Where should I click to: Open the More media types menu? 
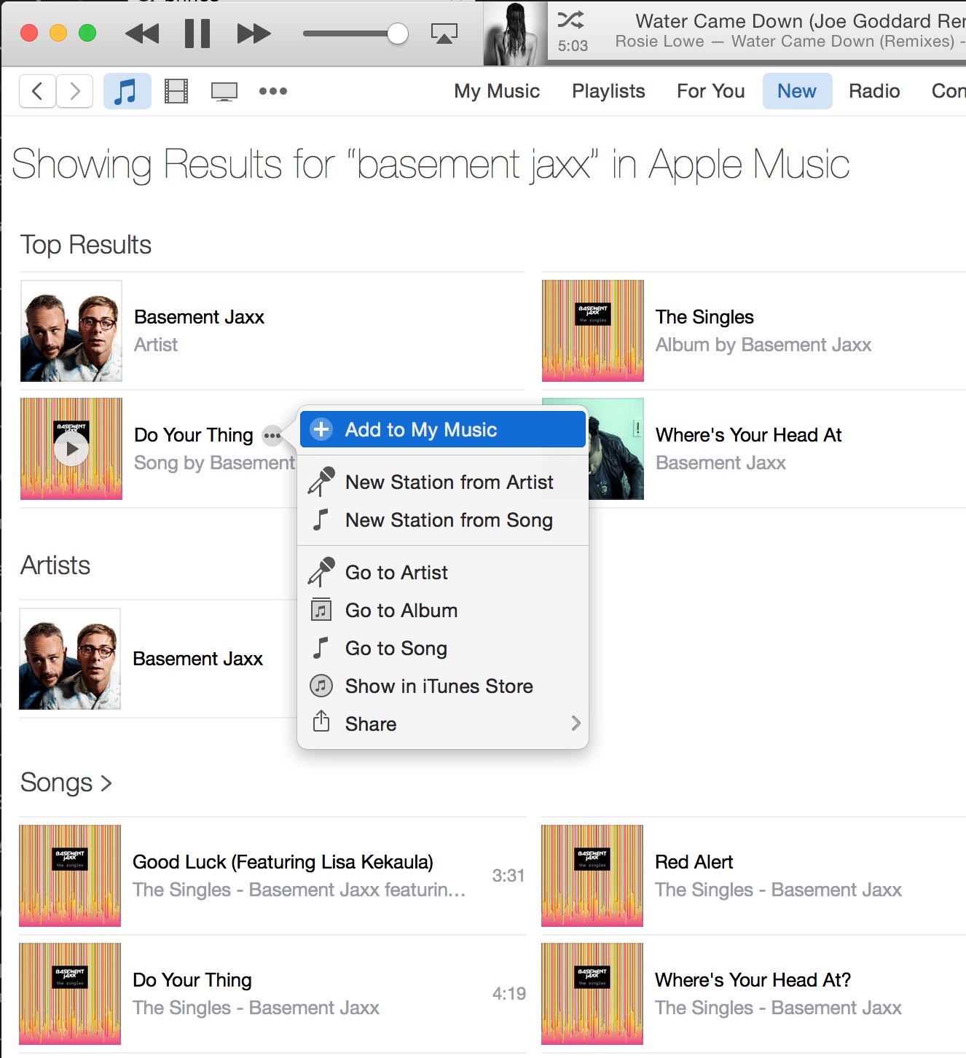[273, 91]
